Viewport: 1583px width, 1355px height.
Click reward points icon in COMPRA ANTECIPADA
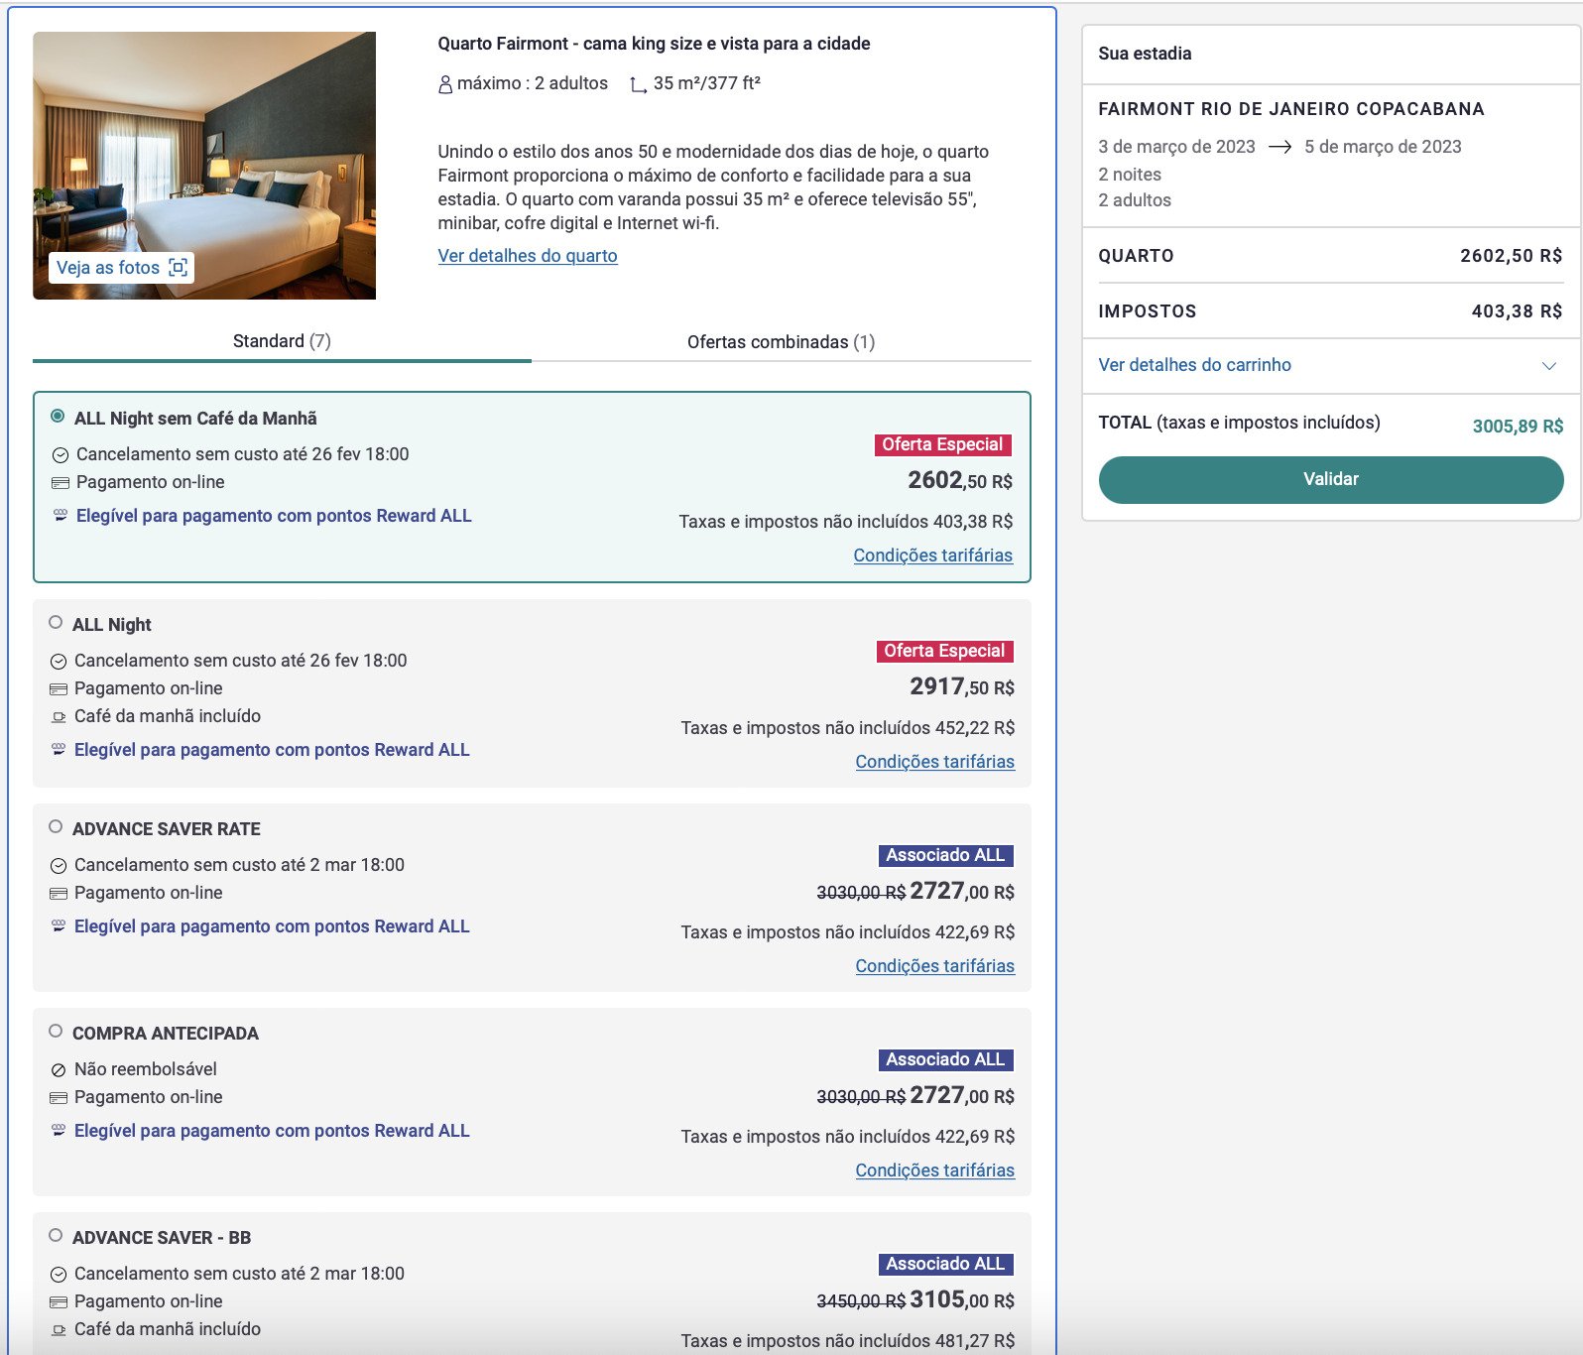59,1131
